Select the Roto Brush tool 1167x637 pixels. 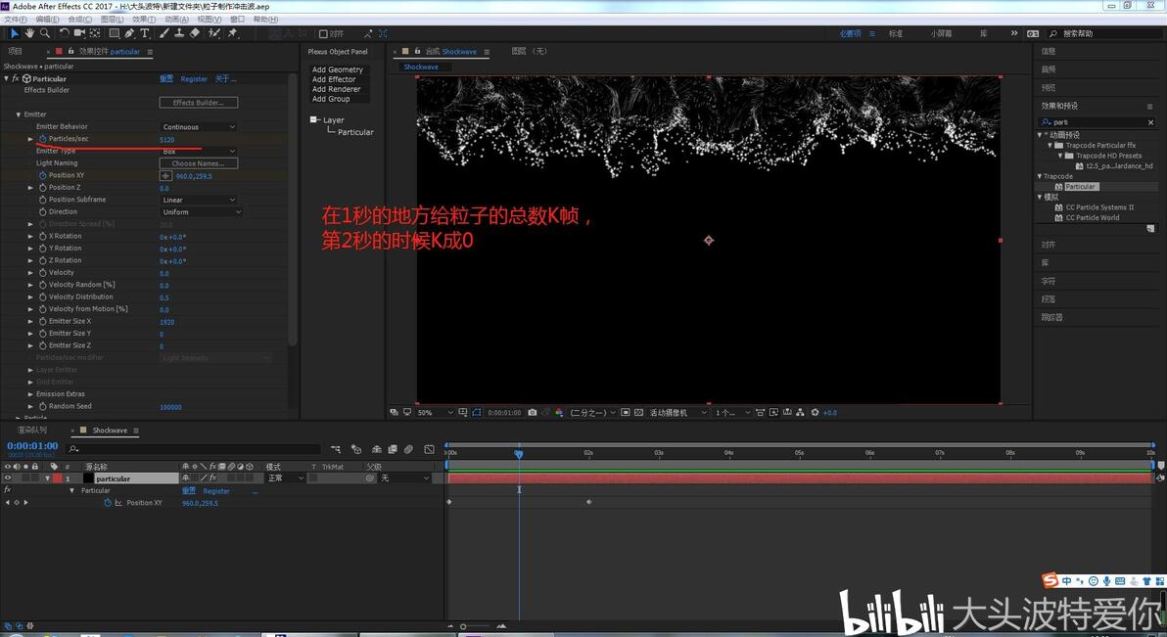tap(214, 33)
